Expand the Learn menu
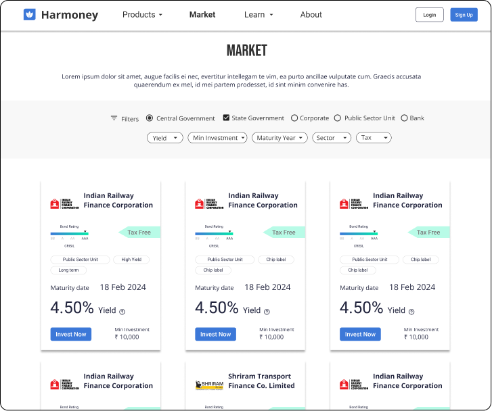492x411 pixels. coord(259,15)
